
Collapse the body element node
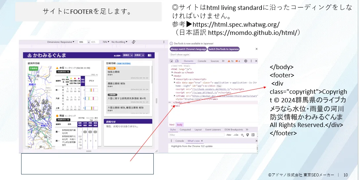(173, 76)
